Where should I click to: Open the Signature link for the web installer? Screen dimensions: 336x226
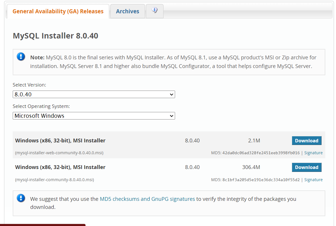point(313,153)
